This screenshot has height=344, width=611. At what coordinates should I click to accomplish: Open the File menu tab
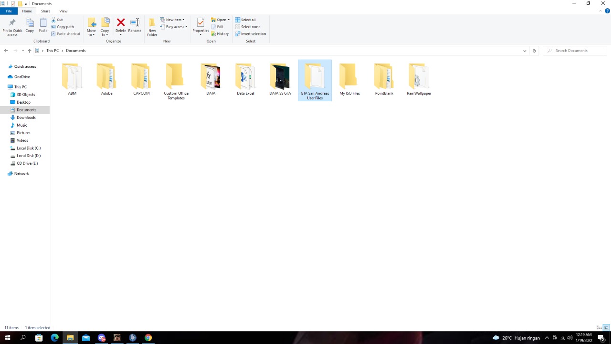tap(9, 11)
